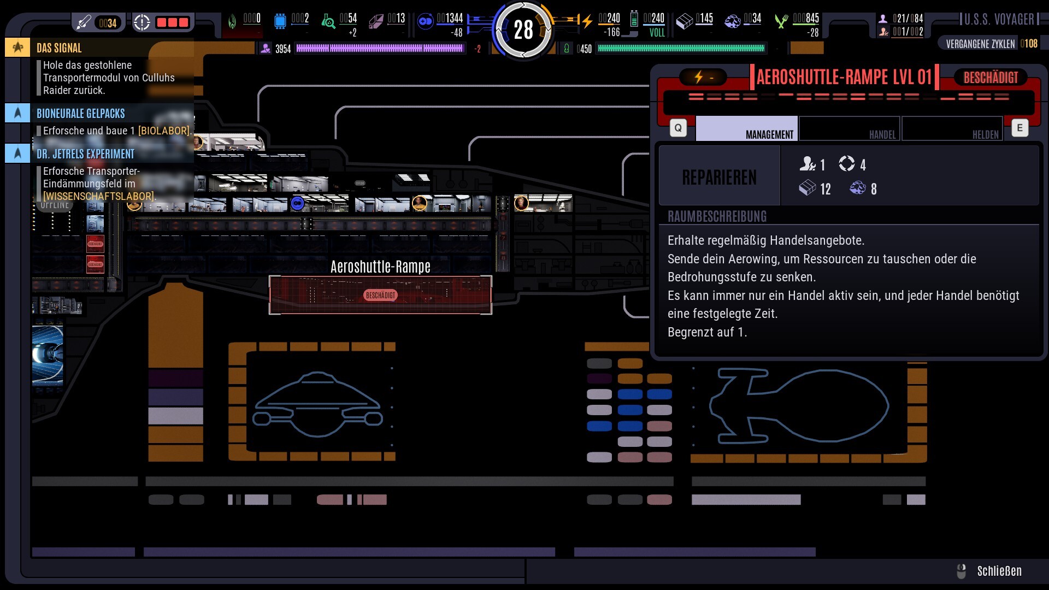Click the Dr. Jetrels Experiment mission badge
The height and width of the screenshot is (590, 1049).
pos(17,154)
